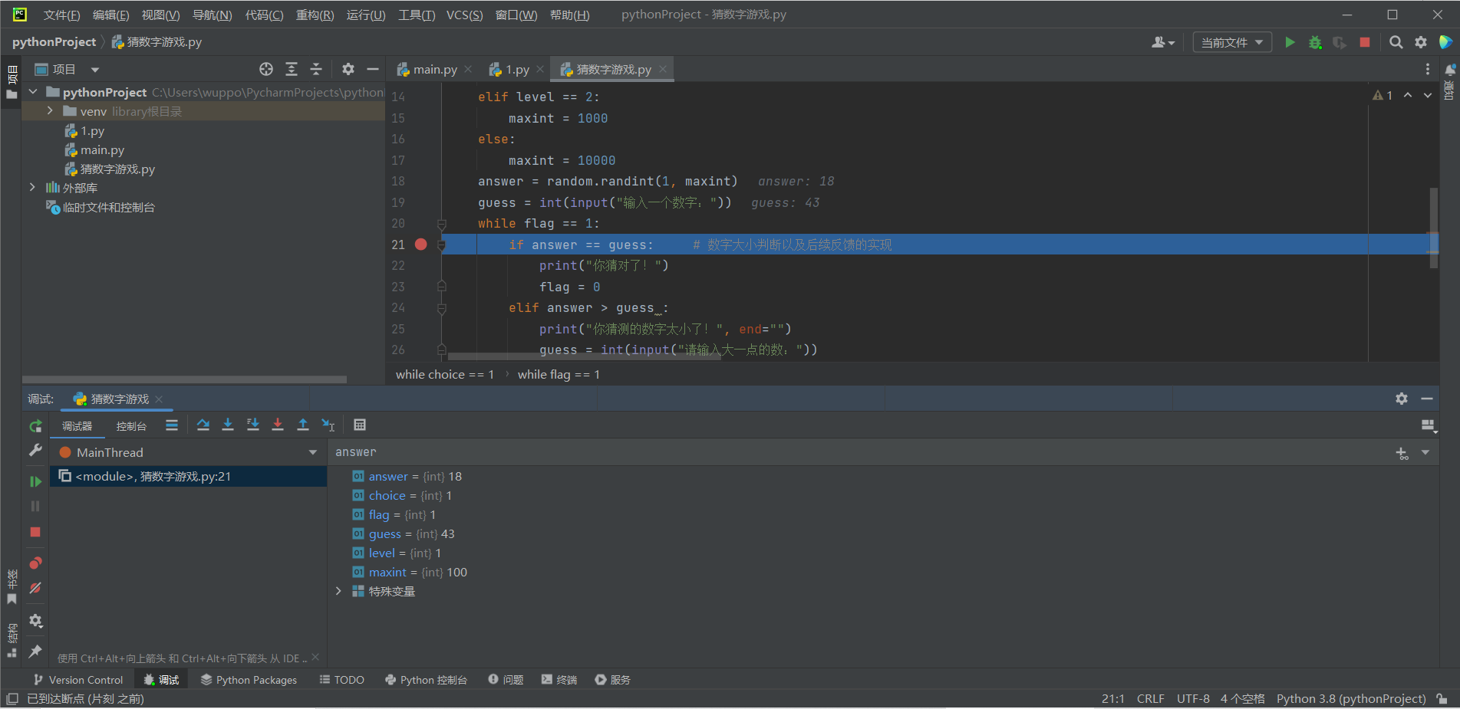This screenshot has width=1460, height=709.
Task: Open Version Control tool window
Action: pyautogui.click(x=77, y=680)
